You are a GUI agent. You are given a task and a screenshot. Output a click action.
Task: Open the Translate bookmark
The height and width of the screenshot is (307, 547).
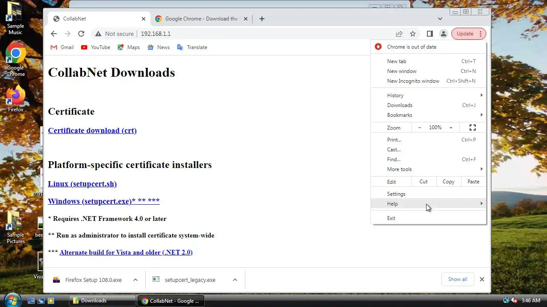[x=192, y=47]
